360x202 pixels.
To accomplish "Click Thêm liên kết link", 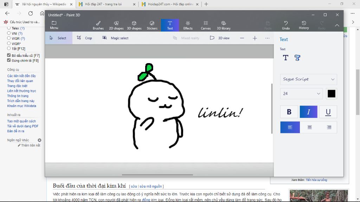I will pyautogui.click(x=29, y=146).
